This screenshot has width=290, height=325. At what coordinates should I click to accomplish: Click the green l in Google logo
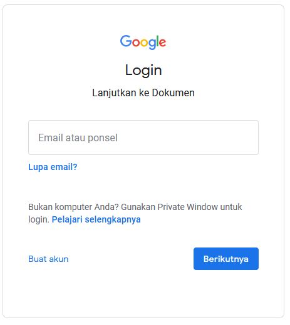point(158,41)
